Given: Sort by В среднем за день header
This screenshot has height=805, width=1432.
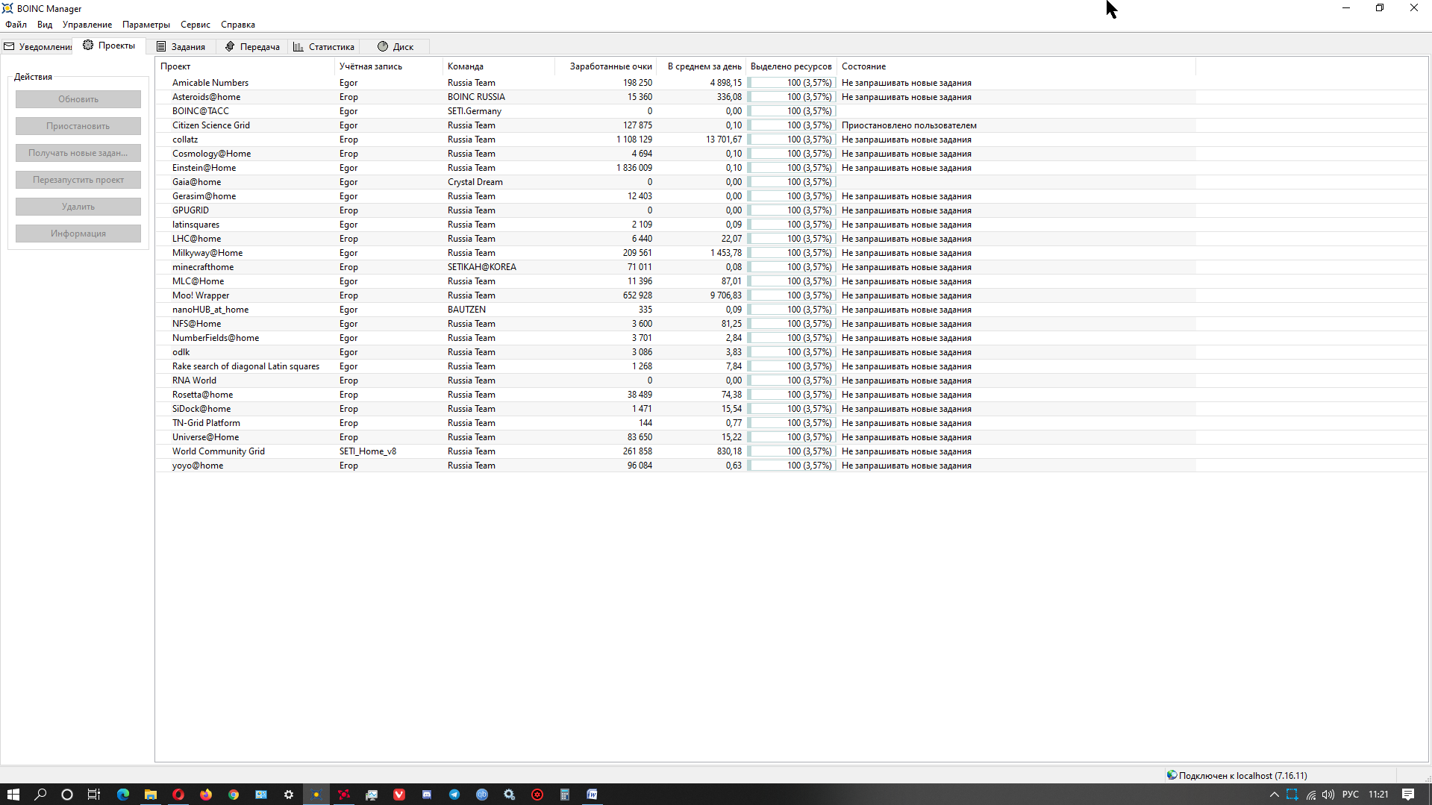Looking at the screenshot, I should pyautogui.click(x=701, y=66).
